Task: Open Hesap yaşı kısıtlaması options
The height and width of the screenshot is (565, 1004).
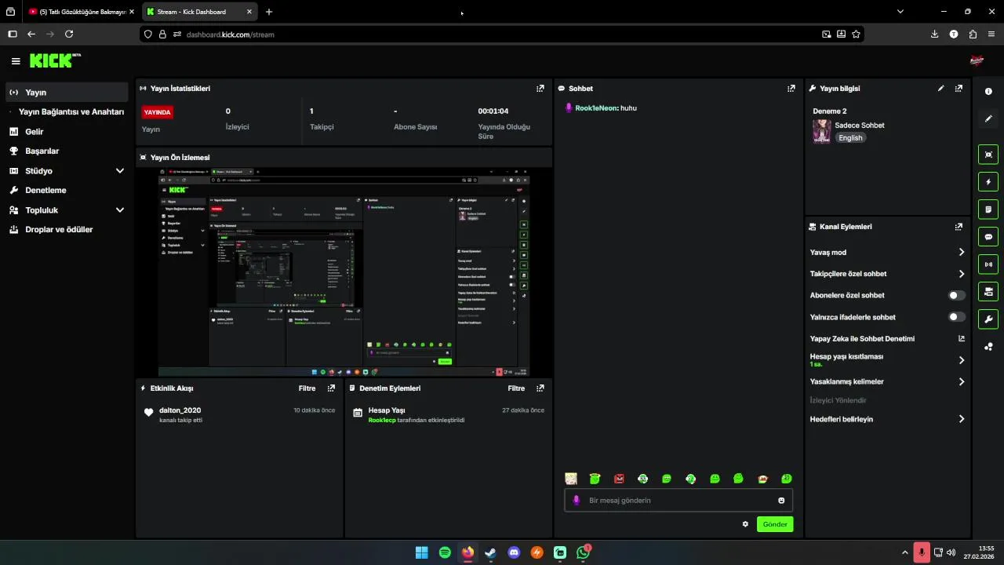Action: click(x=886, y=360)
